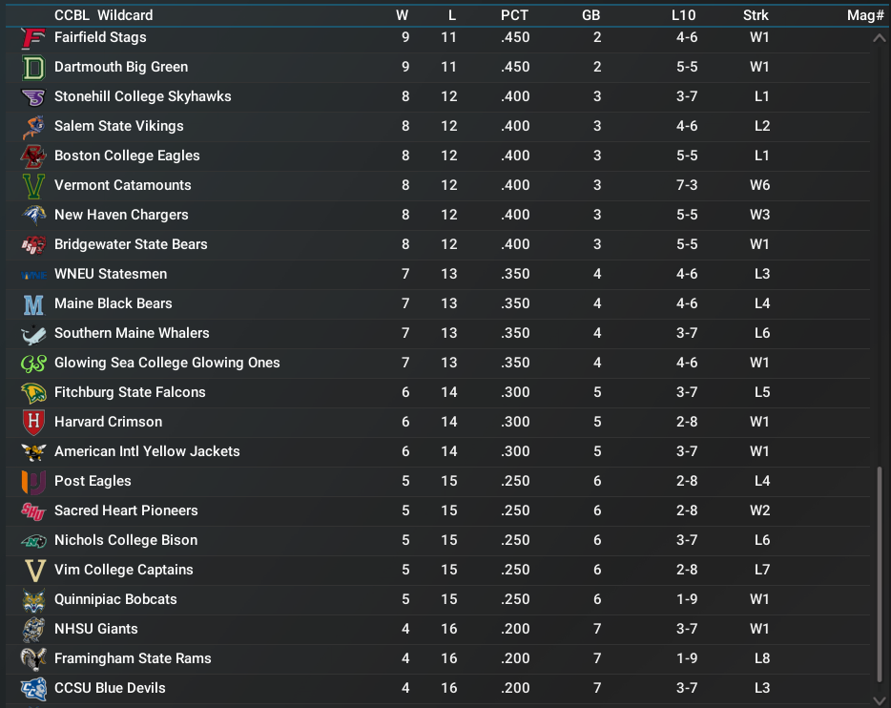Open the Stonehill College Skyhawks team page

(142, 96)
